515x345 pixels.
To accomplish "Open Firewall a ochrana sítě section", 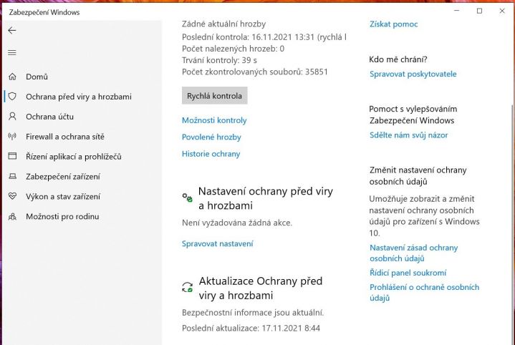I will 65,137.
